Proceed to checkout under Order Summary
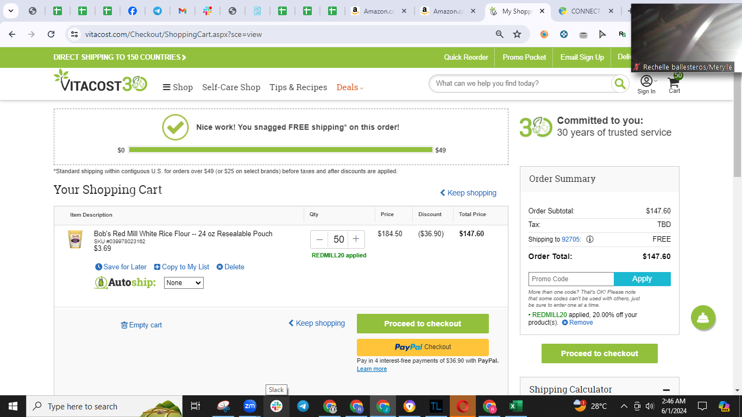The image size is (742, 417). [x=600, y=353]
